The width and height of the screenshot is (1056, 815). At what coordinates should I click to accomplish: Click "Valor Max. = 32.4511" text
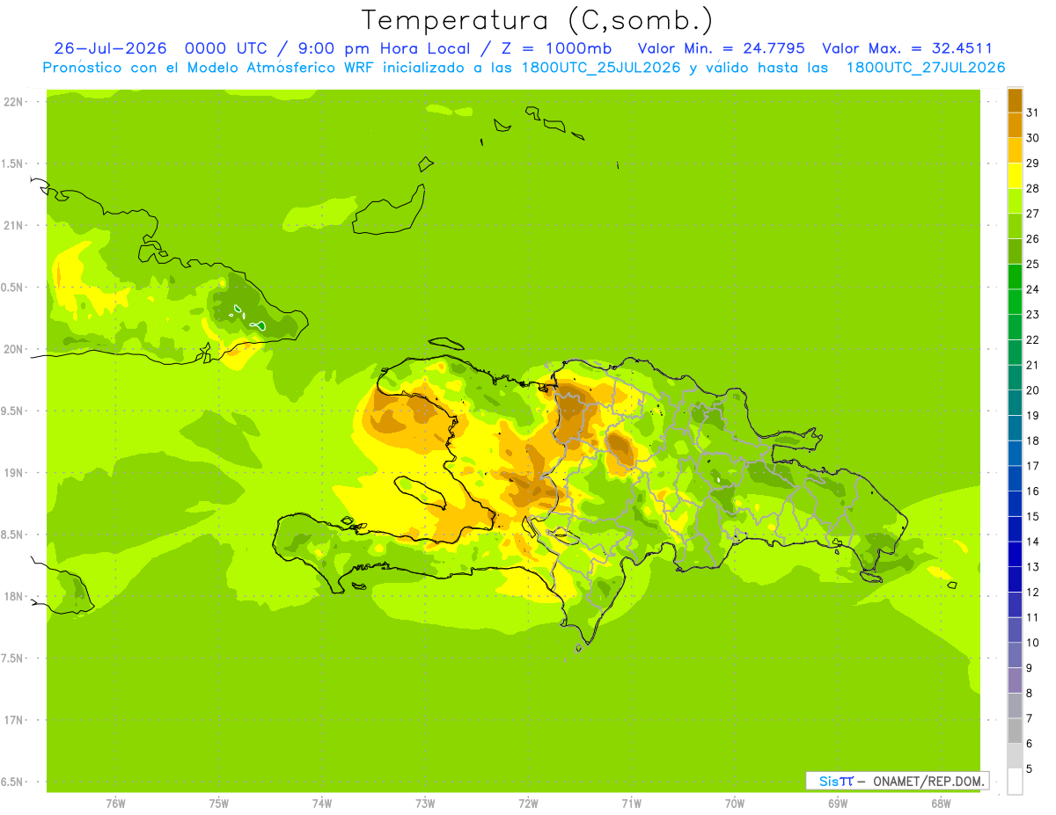point(907,48)
